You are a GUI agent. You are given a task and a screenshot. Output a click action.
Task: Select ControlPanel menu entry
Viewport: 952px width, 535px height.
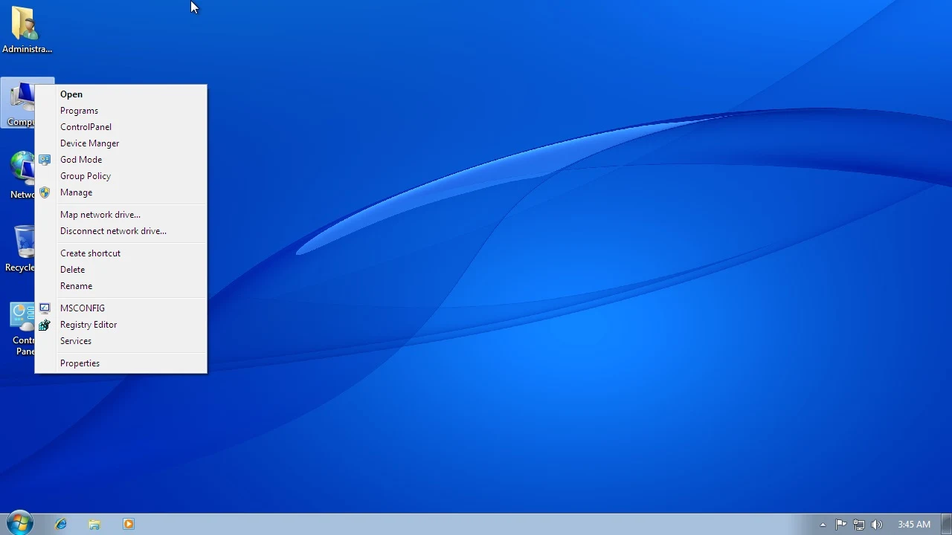[121, 127]
